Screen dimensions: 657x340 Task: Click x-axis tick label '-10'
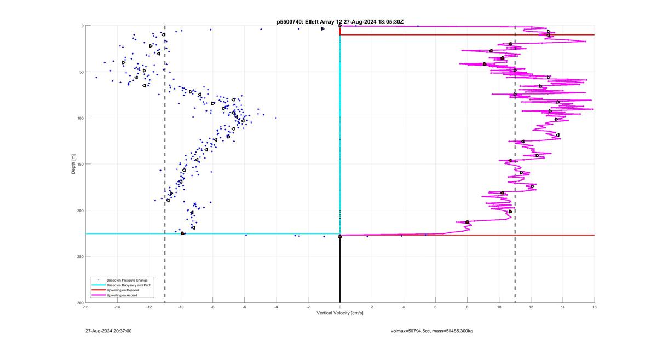click(x=181, y=307)
